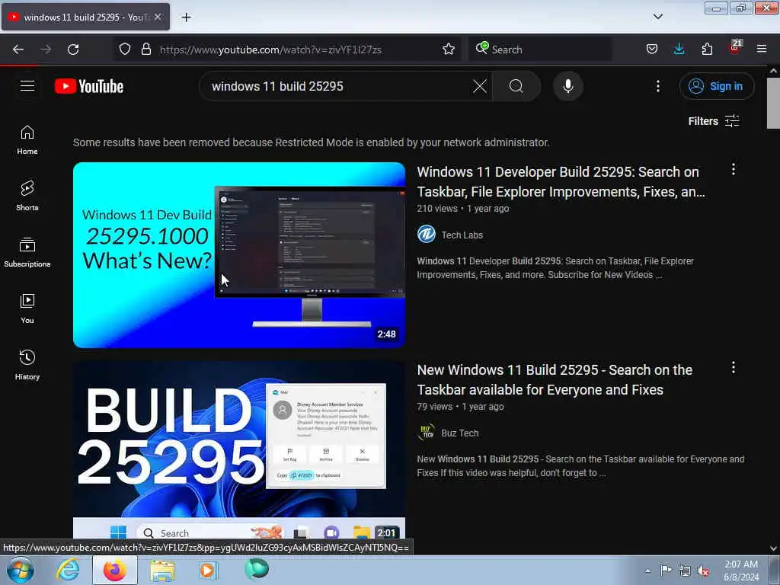Open the BUILD 25295 video thumbnail
The width and height of the screenshot is (780, 585).
pyautogui.click(x=239, y=449)
